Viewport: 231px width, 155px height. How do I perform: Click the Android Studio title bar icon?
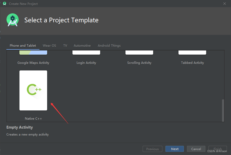pos(5,4)
